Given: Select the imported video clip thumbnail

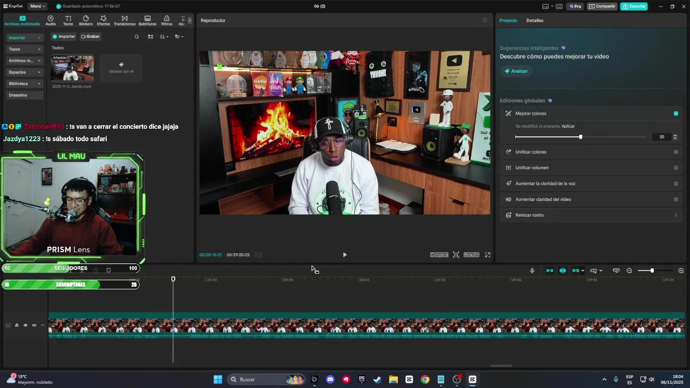Looking at the screenshot, I should click(72, 68).
